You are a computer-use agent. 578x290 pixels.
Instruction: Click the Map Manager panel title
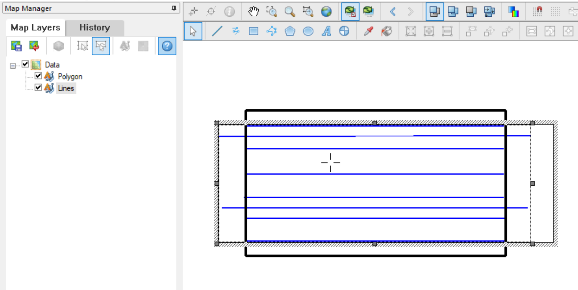click(x=29, y=8)
